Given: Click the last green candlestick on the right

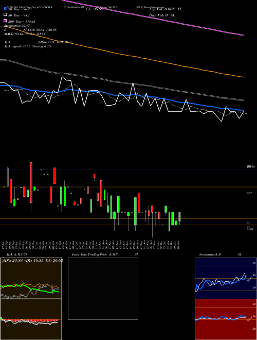Looking at the screenshot, I should [179, 216].
